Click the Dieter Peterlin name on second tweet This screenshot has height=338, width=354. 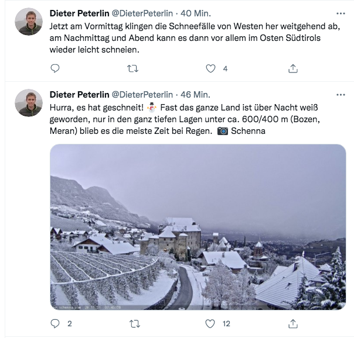(80, 95)
